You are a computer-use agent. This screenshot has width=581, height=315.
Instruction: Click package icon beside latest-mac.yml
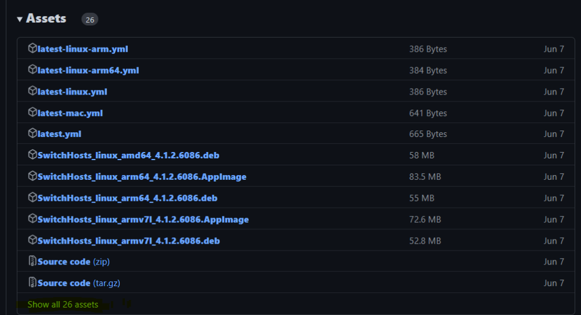pos(32,112)
